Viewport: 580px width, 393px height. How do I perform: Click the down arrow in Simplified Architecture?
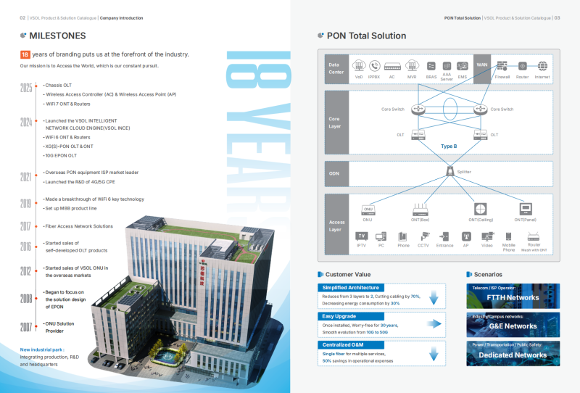[x=434, y=297]
